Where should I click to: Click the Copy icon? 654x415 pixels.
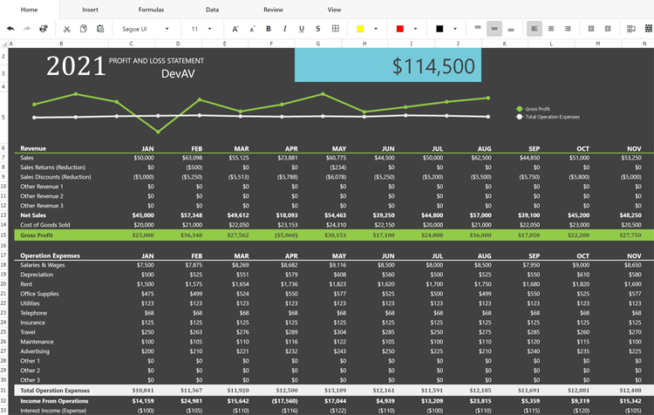(84, 29)
